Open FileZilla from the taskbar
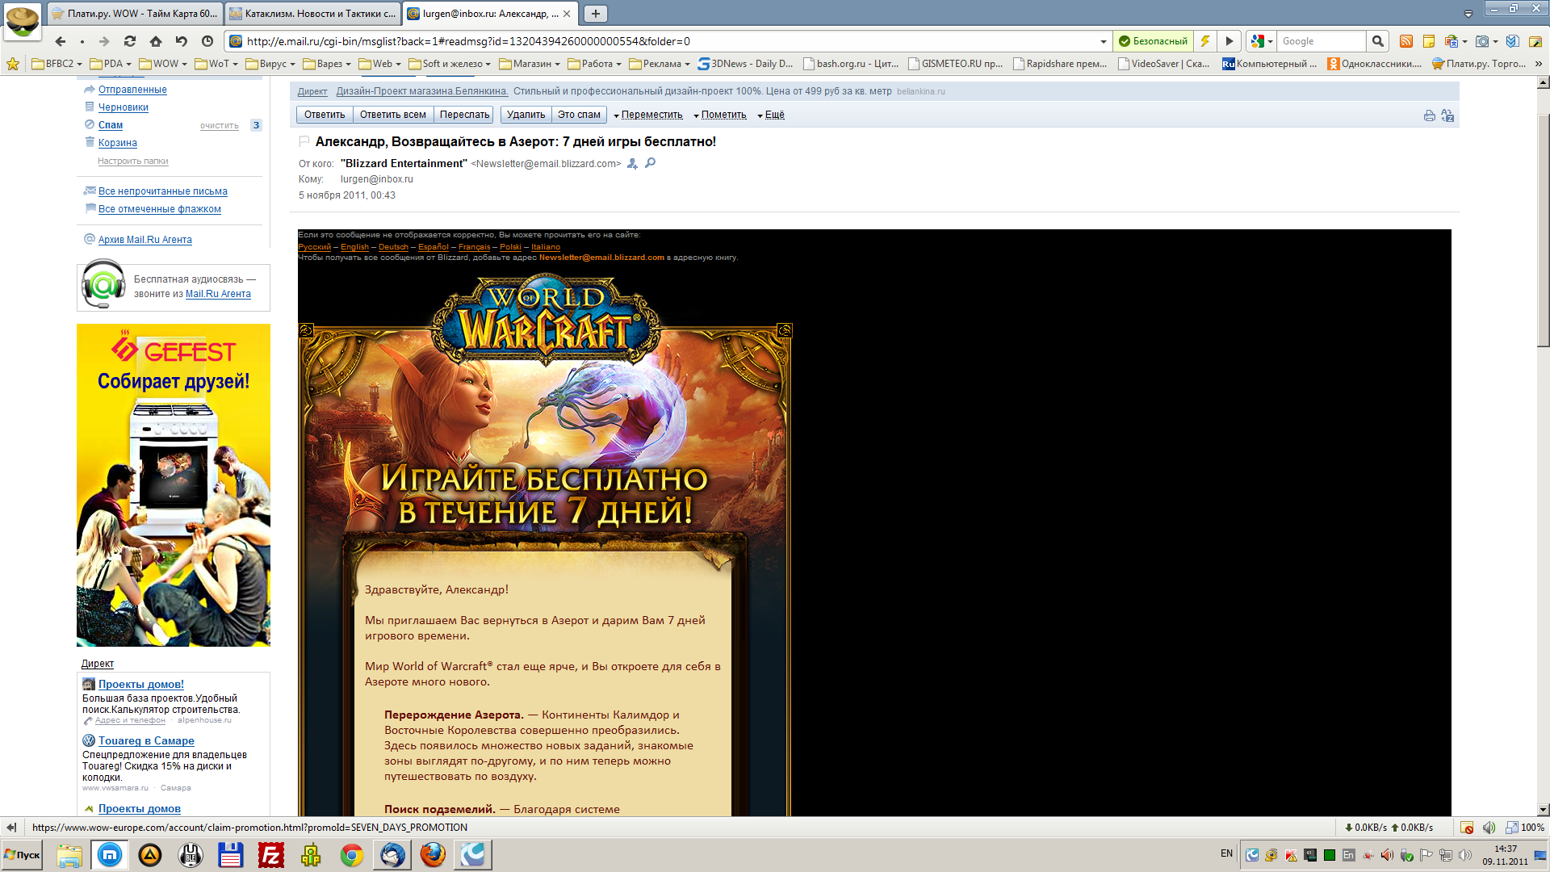 pos(270,854)
